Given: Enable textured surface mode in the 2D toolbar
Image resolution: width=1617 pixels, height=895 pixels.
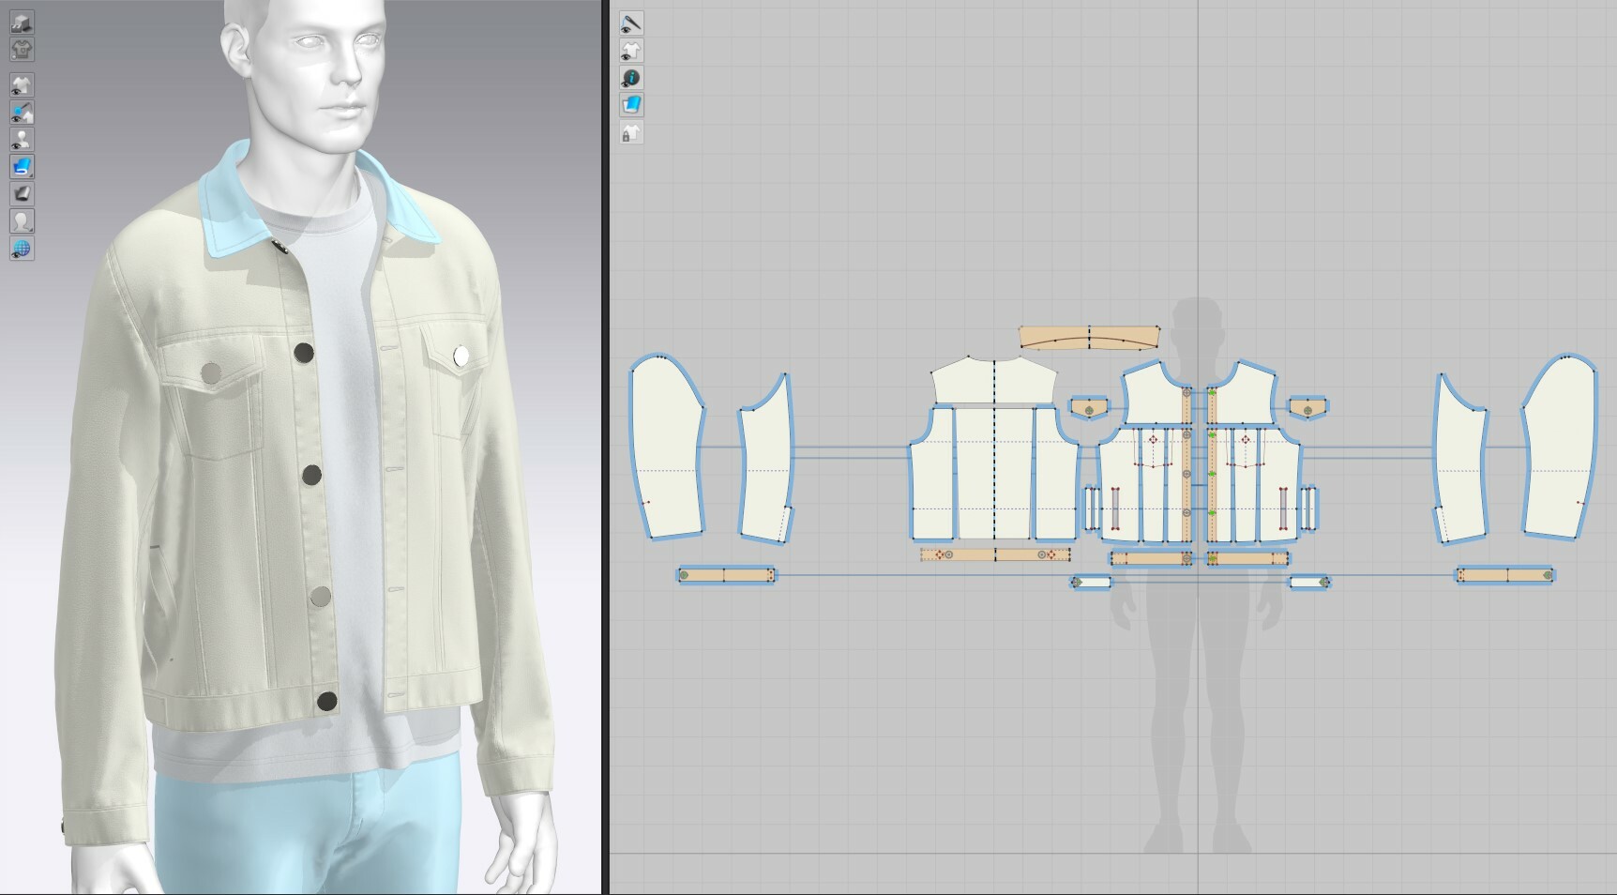Looking at the screenshot, I should coord(630,105).
